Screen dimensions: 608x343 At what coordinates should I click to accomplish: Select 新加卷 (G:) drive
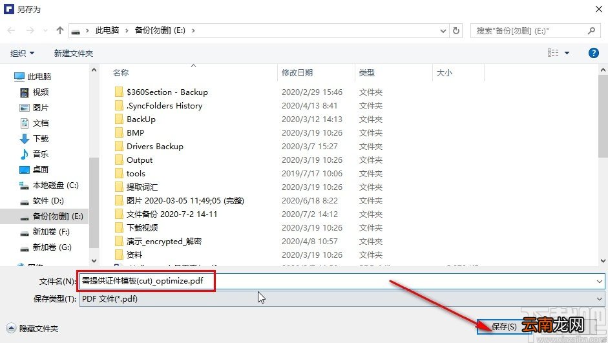46,247
